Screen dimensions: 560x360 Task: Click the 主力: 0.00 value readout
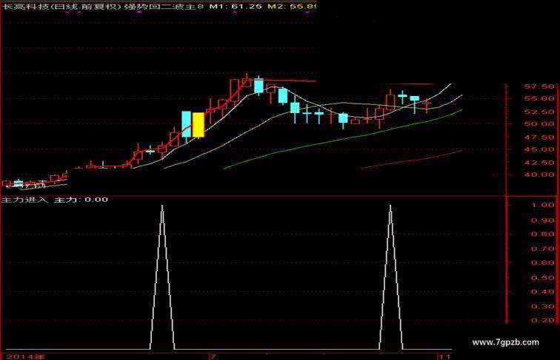81,200
